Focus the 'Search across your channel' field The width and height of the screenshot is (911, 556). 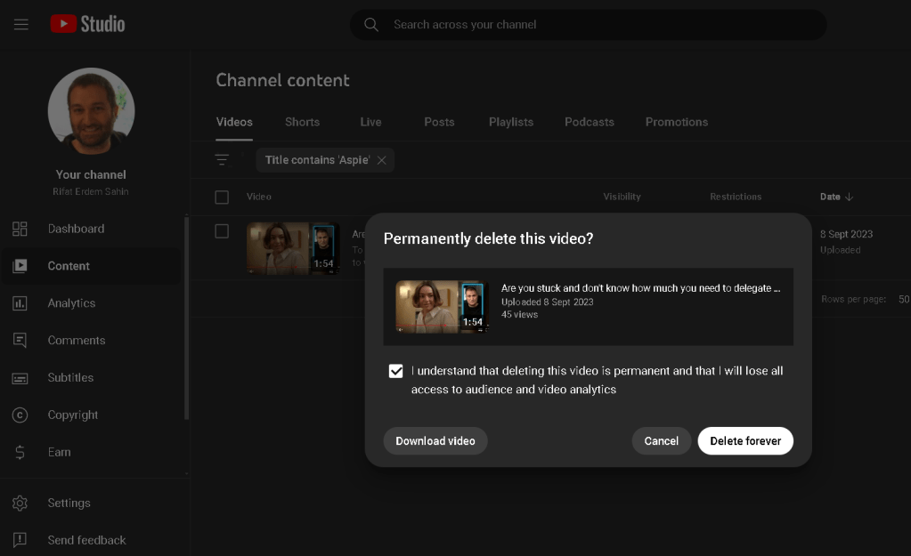588,24
